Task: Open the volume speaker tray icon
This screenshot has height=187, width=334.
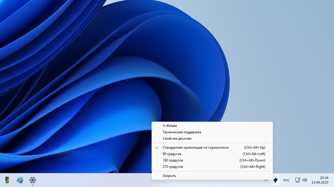Action: [x=305, y=180]
